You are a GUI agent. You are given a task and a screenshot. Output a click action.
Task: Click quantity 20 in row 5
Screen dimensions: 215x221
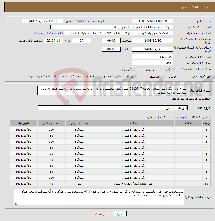click(x=51, y=154)
